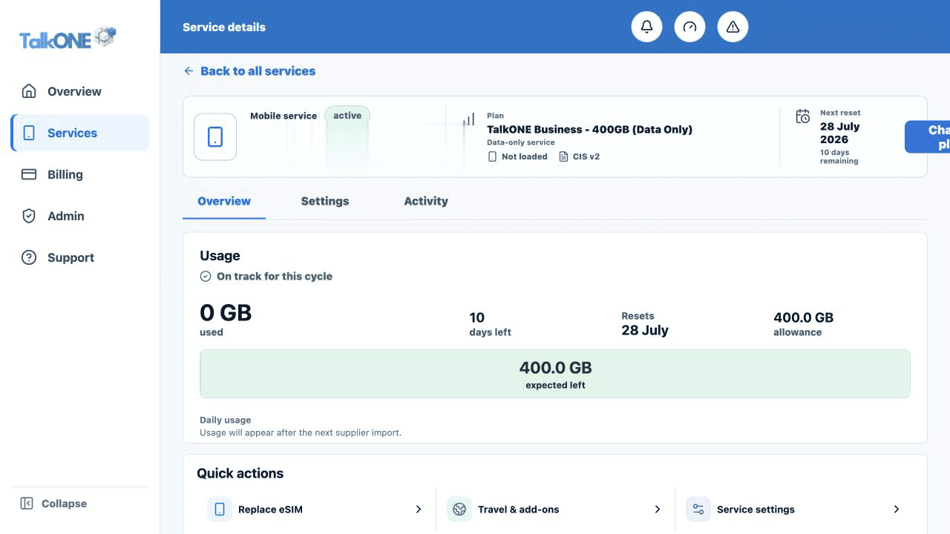Click the Replace eSIM chevron arrow

[419, 510]
